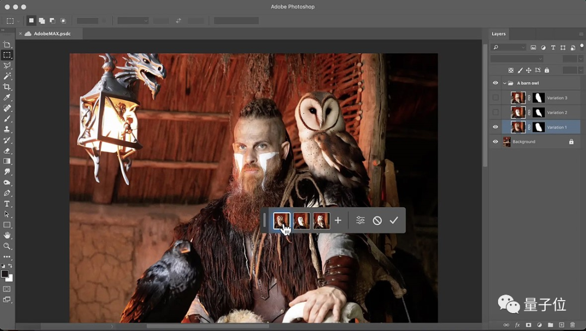Add another variation with plus button

click(337, 220)
